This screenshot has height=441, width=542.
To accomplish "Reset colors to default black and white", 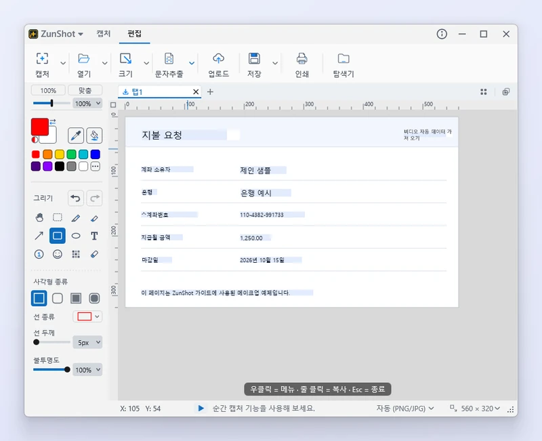I will click(35, 140).
